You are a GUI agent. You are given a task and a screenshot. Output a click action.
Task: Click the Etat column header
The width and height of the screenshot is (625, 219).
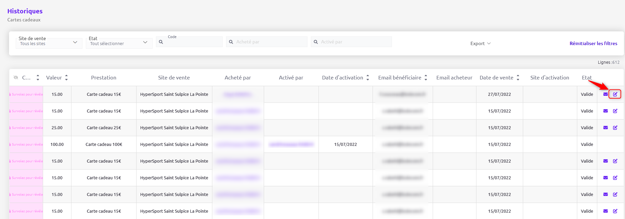pos(587,78)
